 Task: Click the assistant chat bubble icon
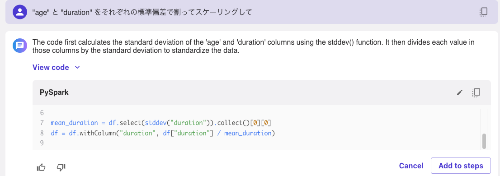click(x=20, y=46)
